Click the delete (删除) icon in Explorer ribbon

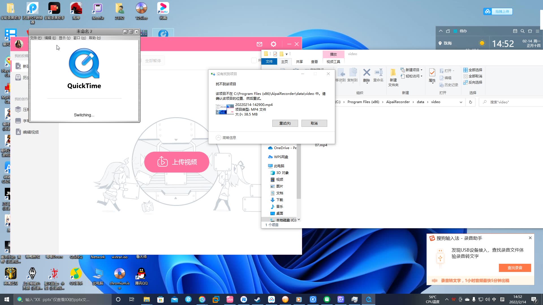click(367, 73)
